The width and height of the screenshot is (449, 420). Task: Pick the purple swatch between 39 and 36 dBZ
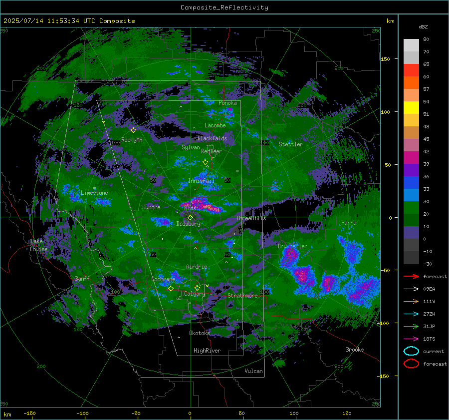(x=411, y=170)
